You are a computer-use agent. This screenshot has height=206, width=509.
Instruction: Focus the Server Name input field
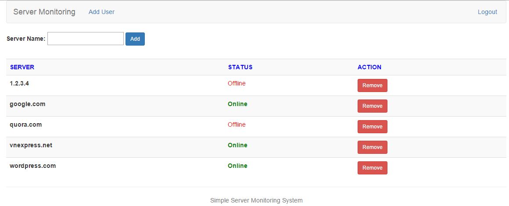(86, 39)
